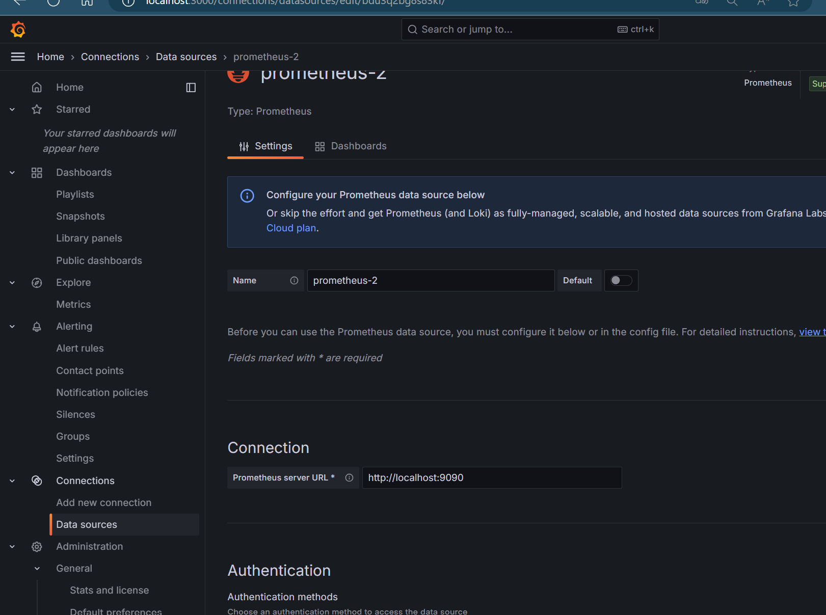
Task: Open Public dashboards in the sidebar
Action: [99, 260]
